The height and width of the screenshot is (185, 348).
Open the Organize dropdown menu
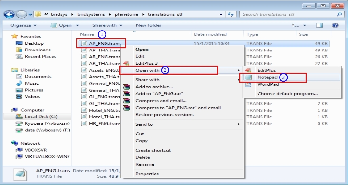pos(23,25)
